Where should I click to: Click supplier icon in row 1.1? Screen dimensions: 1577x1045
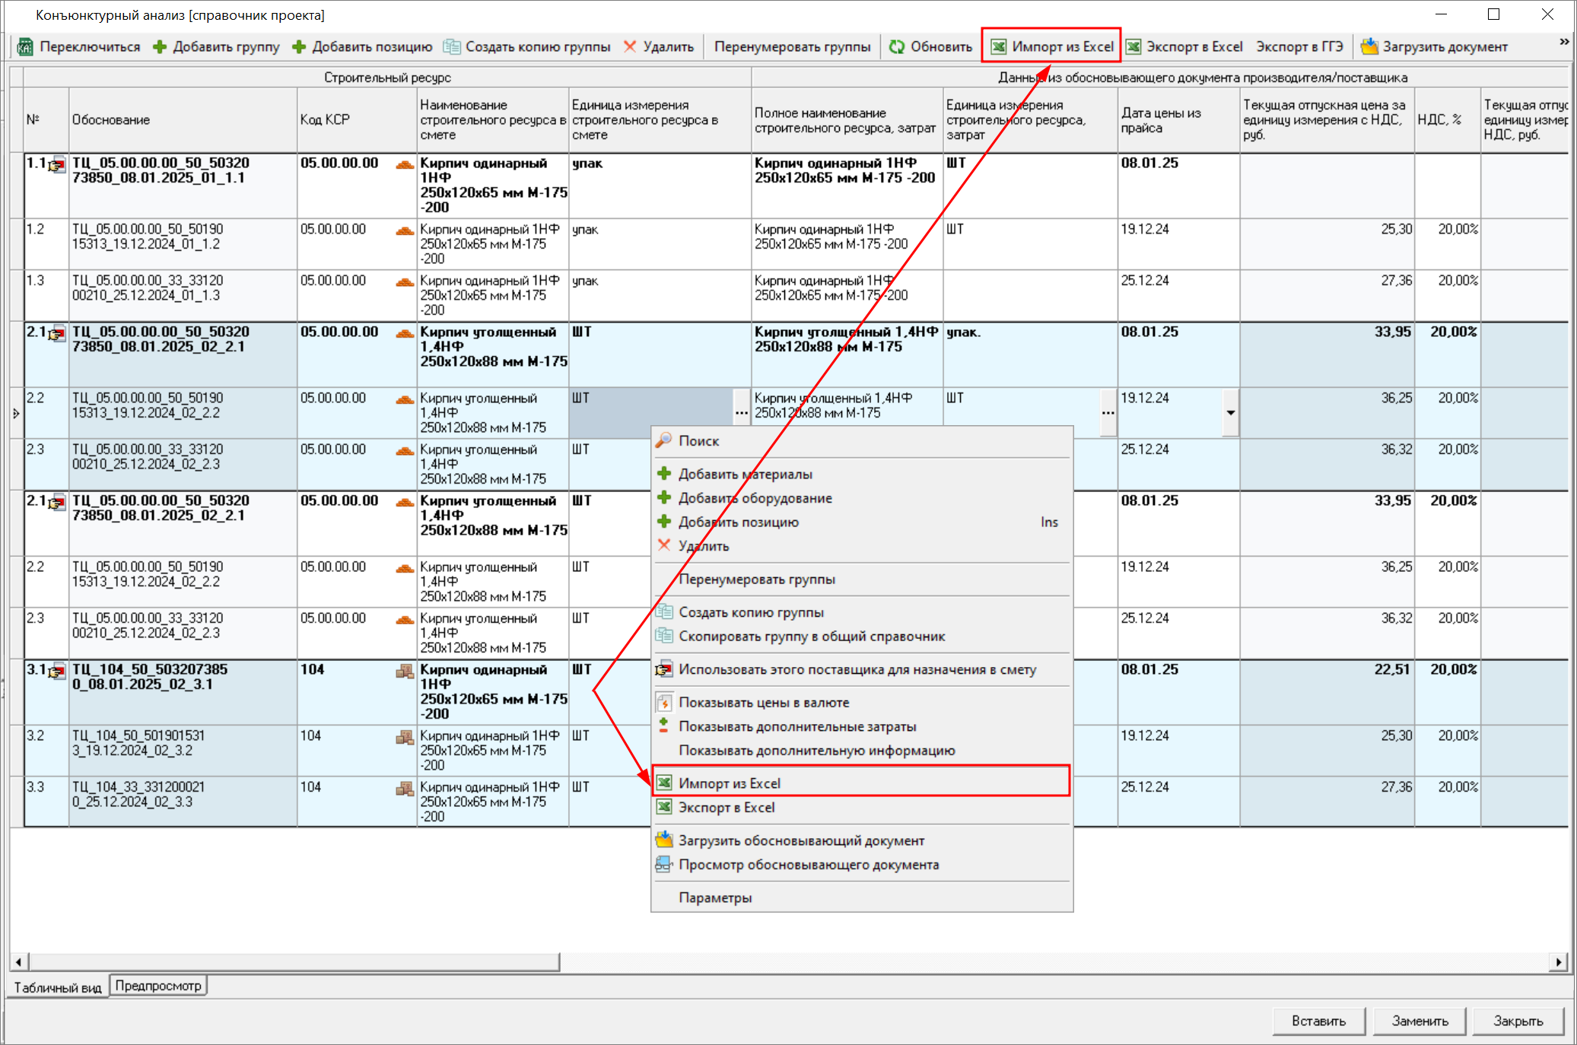pyautogui.click(x=57, y=165)
